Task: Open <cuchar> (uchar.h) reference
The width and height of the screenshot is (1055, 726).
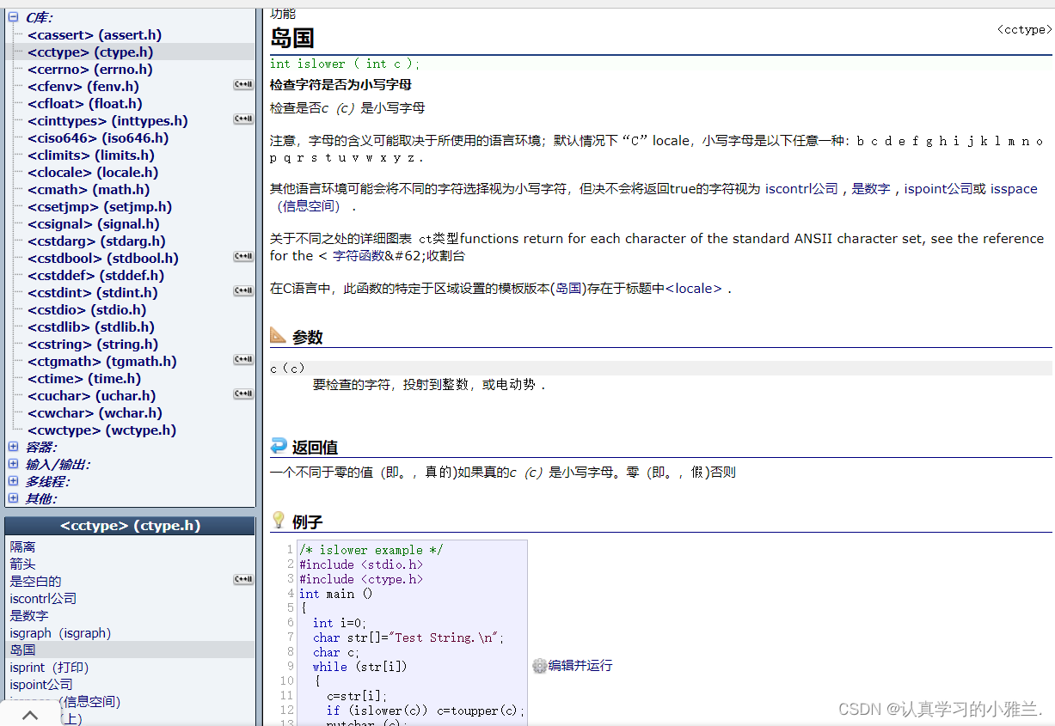Action: click(x=92, y=396)
